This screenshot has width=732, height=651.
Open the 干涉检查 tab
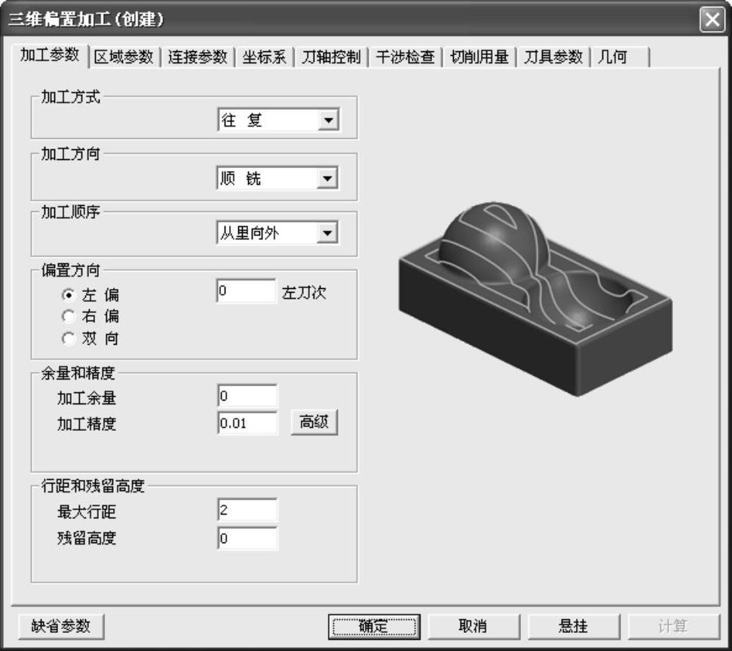405,57
